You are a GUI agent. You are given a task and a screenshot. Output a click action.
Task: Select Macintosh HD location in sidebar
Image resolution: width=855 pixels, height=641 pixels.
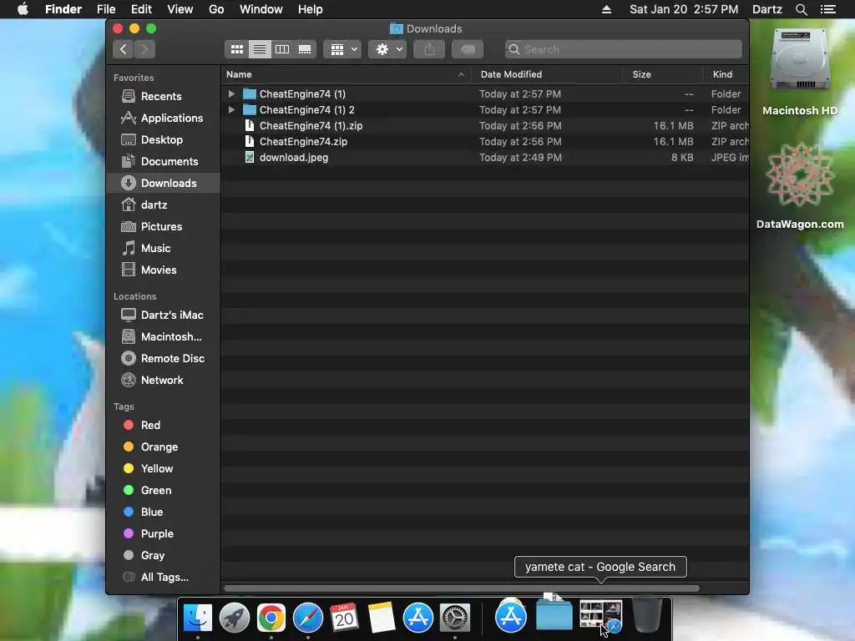click(x=163, y=337)
